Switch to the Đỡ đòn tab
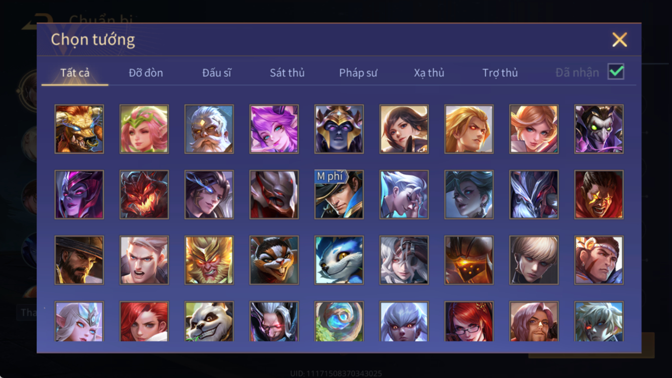Screen dimensions: 672x378 pyautogui.click(x=146, y=73)
